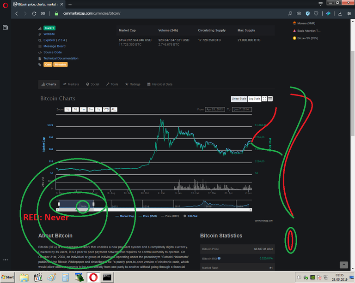Toggle Market Cap series in legend

[x=125, y=216]
